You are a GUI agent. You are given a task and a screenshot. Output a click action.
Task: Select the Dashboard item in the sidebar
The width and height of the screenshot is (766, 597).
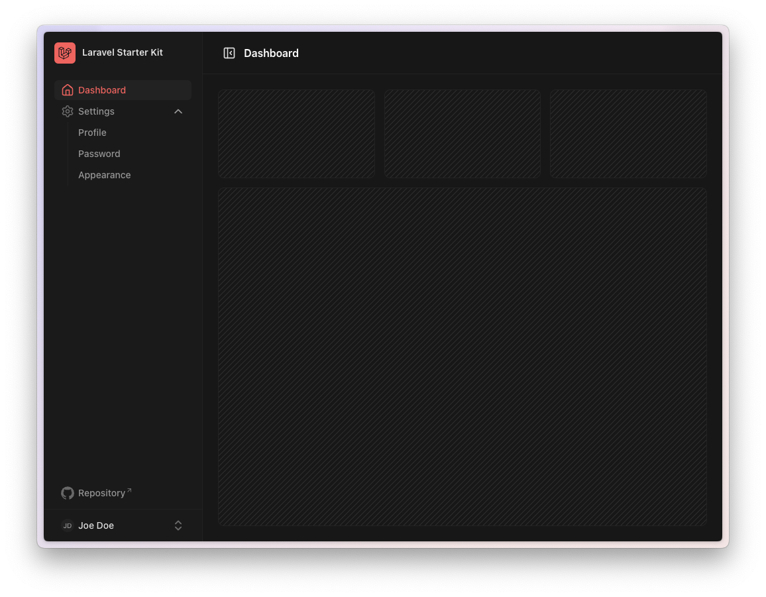pos(102,90)
